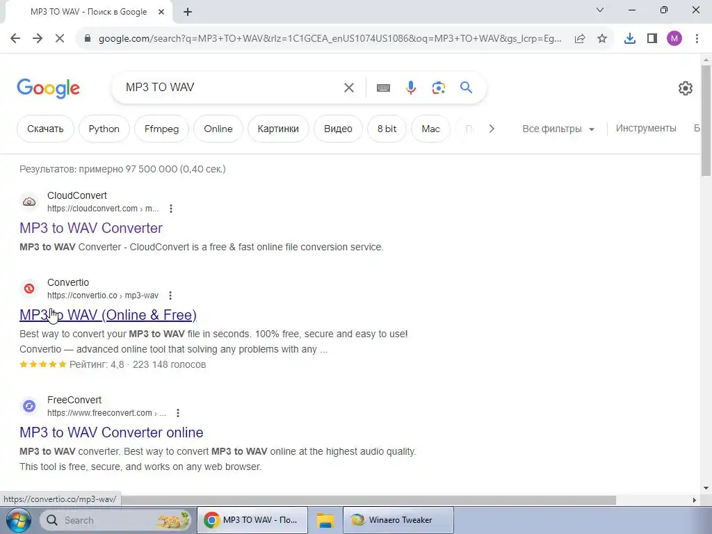Viewport: 712px width, 534px height.
Task: Open CloudConvert result options three dots
Action: 171,209
